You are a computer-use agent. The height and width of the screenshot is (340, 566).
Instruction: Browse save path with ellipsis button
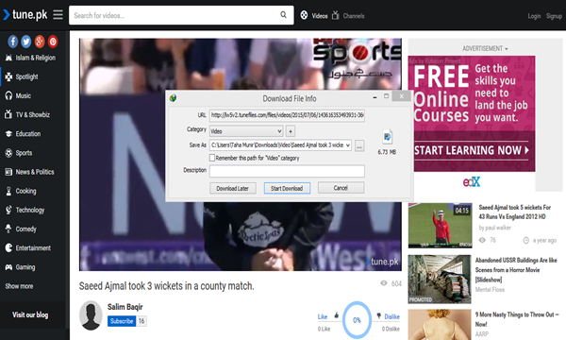click(x=359, y=145)
